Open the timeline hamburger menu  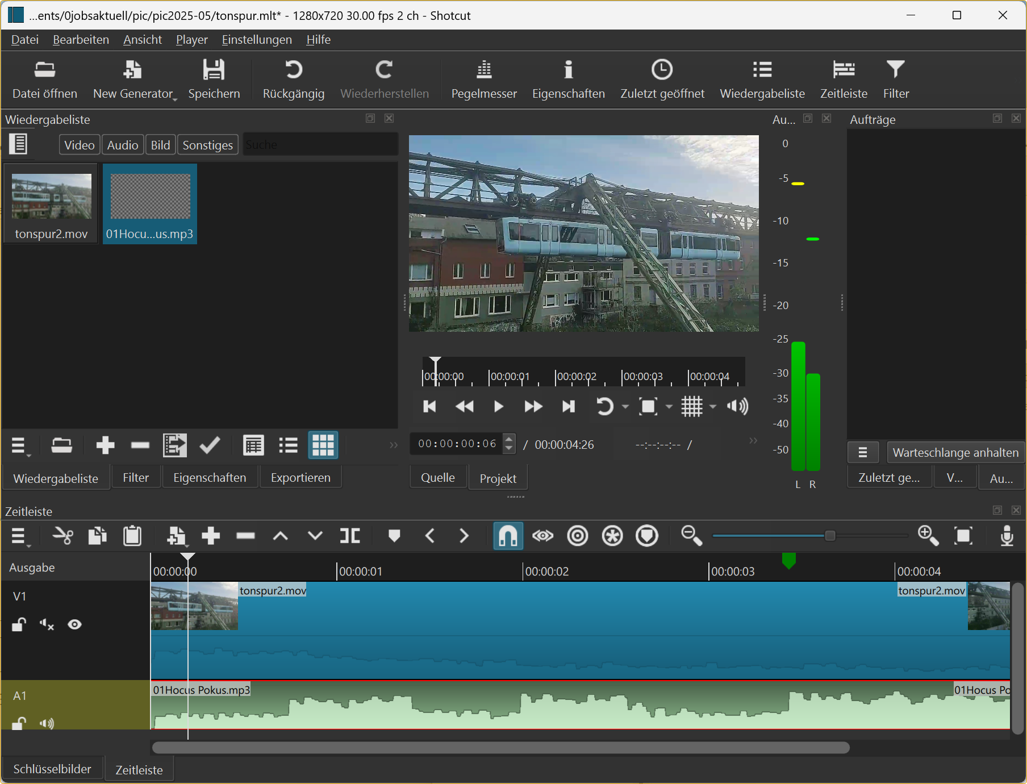(x=19, y=536)
